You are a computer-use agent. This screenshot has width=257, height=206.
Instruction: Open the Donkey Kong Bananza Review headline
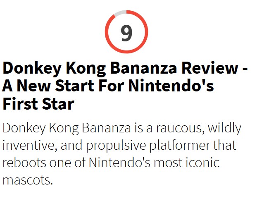[x=125, y=86]
